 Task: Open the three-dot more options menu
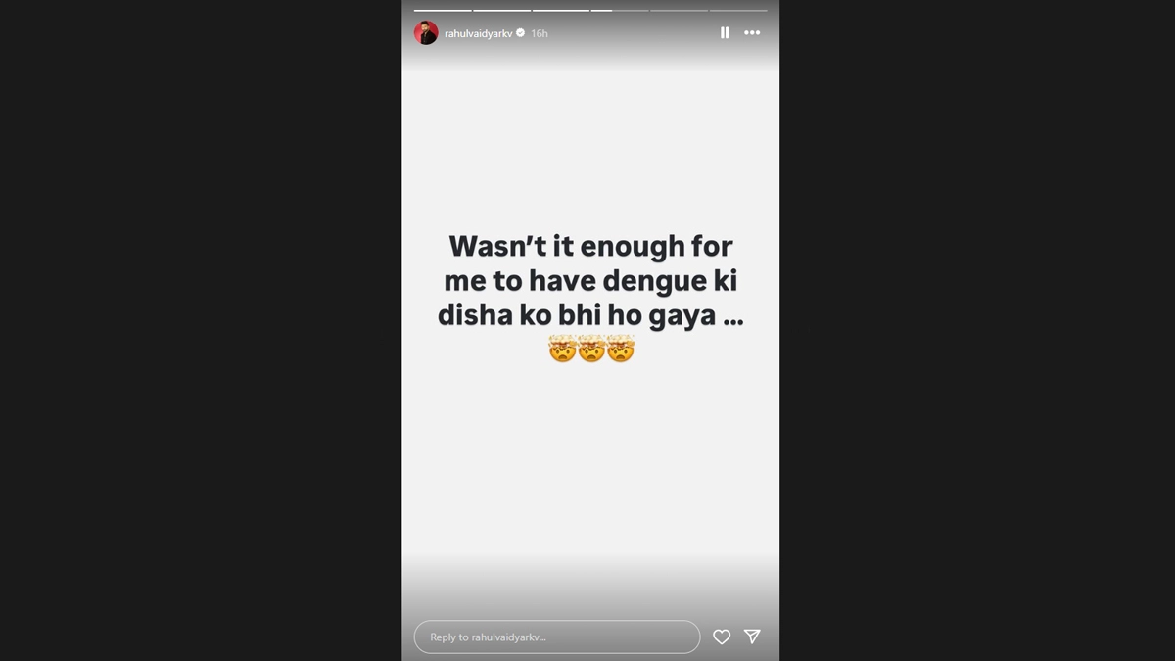752,32
